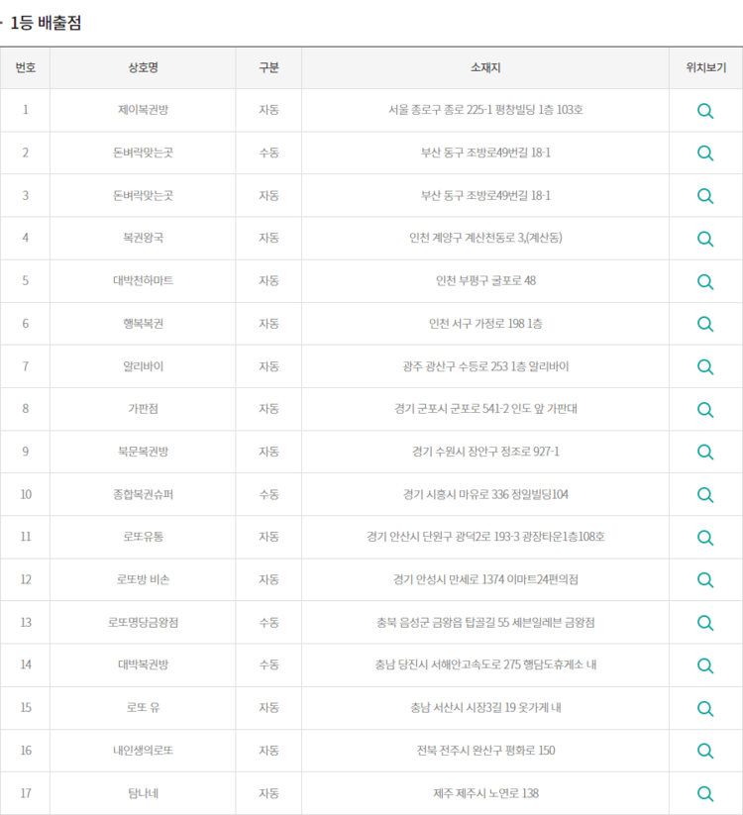This screenshot has width=743, height=815.
Task: Select store name 대박복권방
Action: point(143,664)
